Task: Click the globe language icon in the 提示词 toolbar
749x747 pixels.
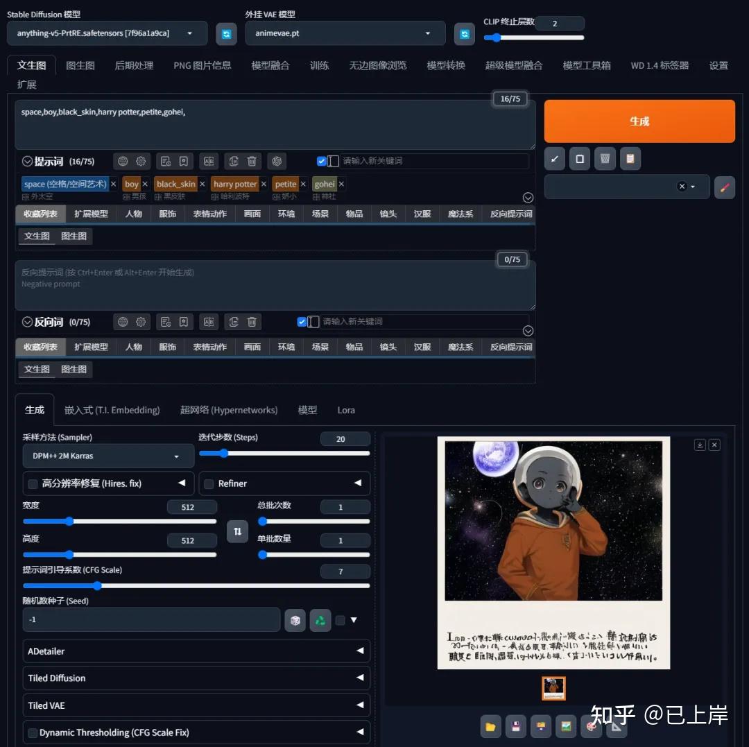Action: (123, 162)
